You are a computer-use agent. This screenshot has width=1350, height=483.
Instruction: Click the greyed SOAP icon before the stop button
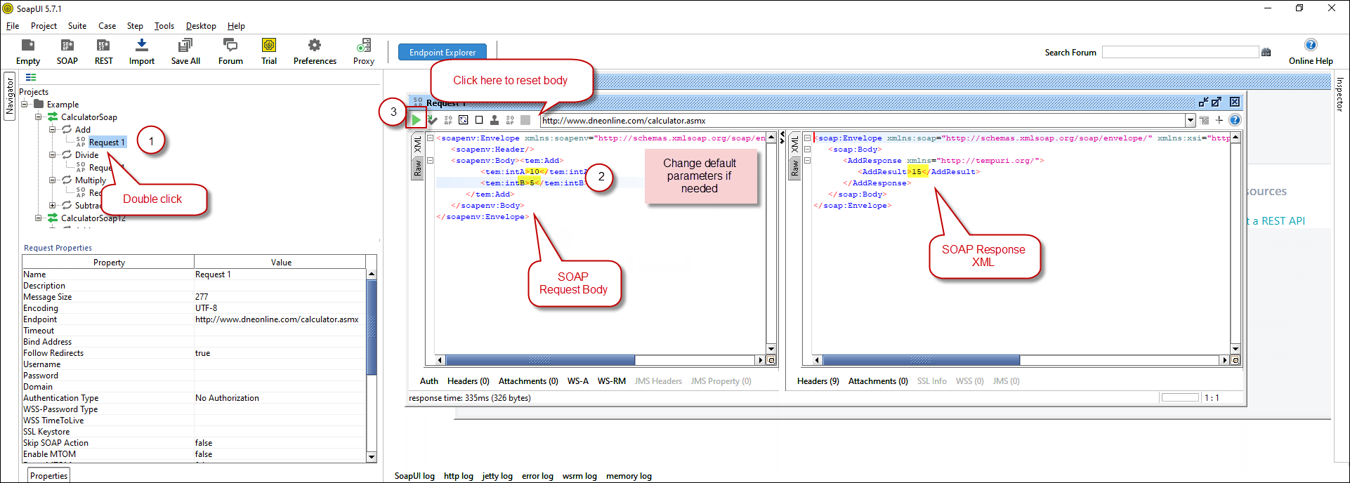click(510, 120)
